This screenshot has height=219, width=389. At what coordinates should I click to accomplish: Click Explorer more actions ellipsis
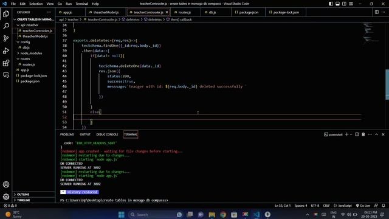(49, 12)
